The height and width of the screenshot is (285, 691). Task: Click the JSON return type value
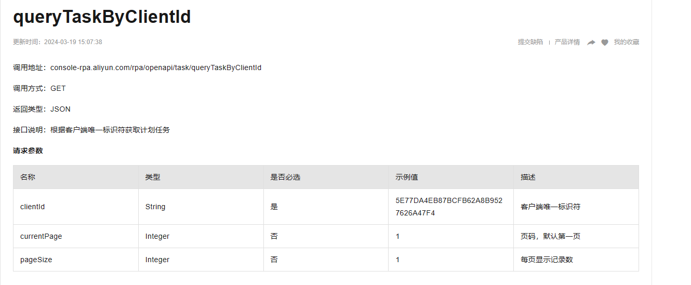pyautogui.click(x=60, y=109)
